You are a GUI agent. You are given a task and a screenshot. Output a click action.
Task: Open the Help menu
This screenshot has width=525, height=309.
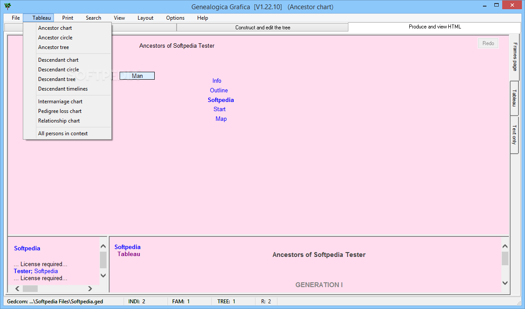(202, 18)
